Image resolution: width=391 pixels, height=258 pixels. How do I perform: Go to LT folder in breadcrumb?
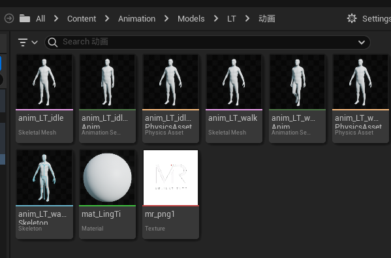(x=232, y=19)
